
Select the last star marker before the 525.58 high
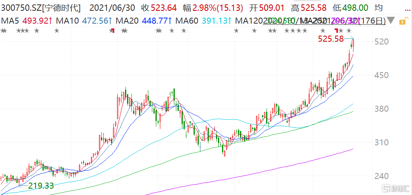tap(349, 31)
